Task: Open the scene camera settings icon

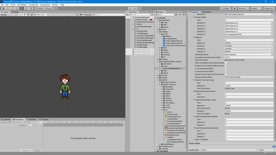Action: click(82, 15)
